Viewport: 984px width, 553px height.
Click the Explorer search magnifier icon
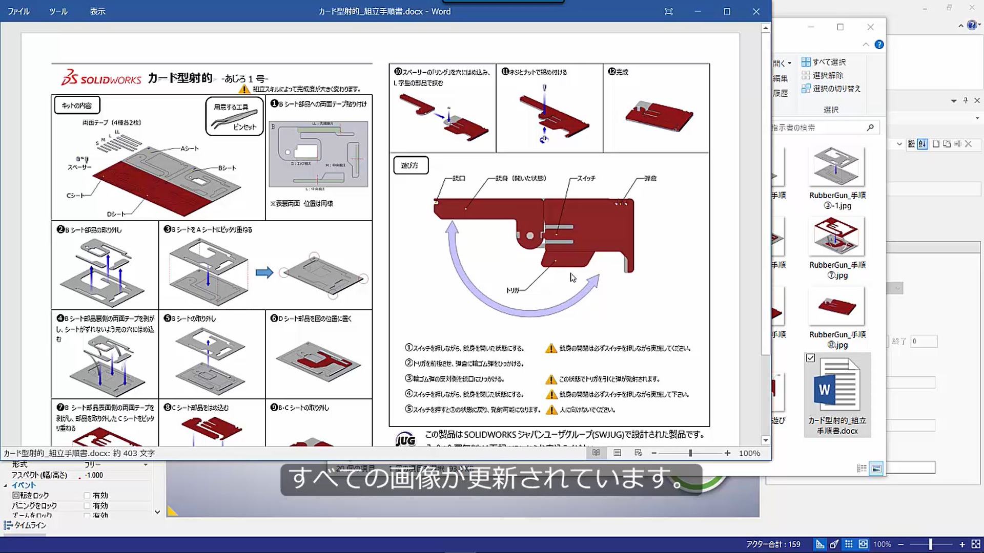(x=870, y=127)
